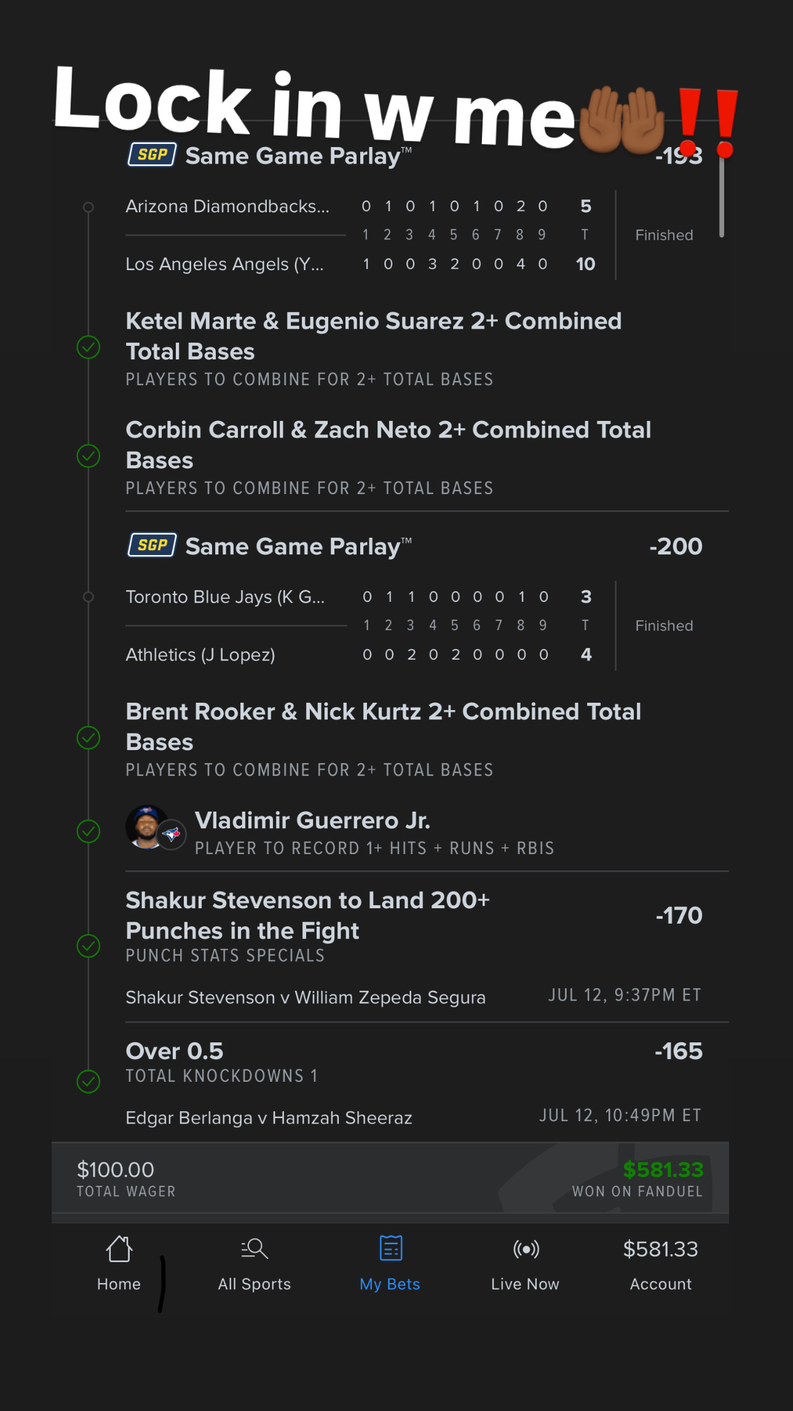Switch to the My Bets tab label
Screen dimensions: 793x1411
click(x=390, y=1284)
